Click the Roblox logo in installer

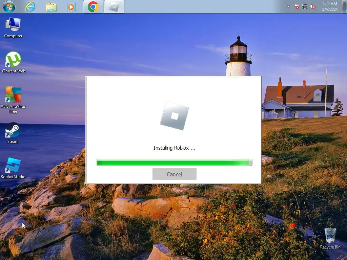tap(175, 116)
